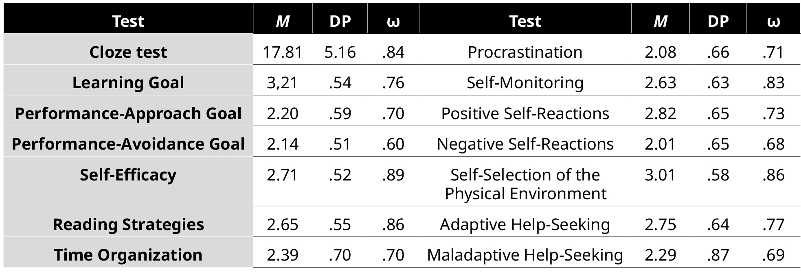Image resolution: width=801 pixels, height=276 pixels.
Task: Select the Performance-Avoidance Goal cell
Action: (x=128, y=144)
